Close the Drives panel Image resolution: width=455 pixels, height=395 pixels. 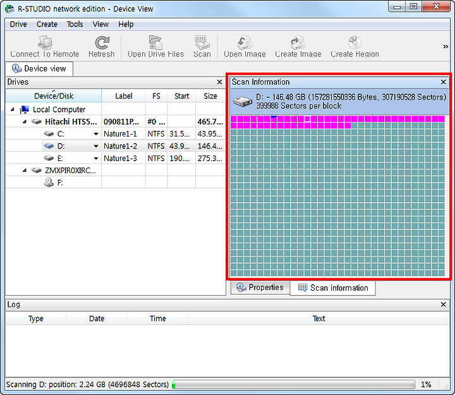220,82
